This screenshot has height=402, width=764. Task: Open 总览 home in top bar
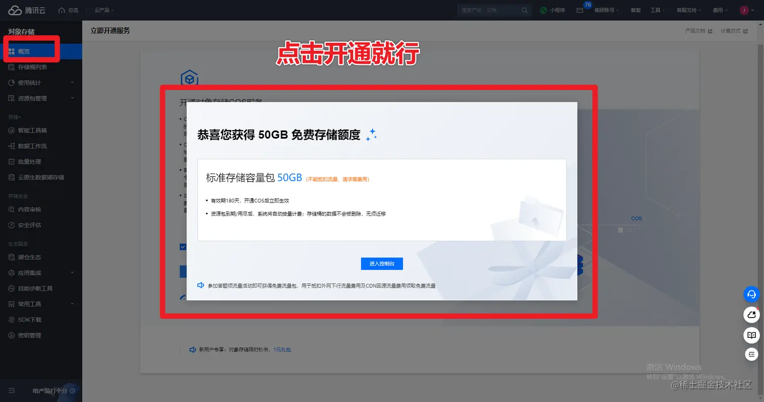(x=69, y=10)
